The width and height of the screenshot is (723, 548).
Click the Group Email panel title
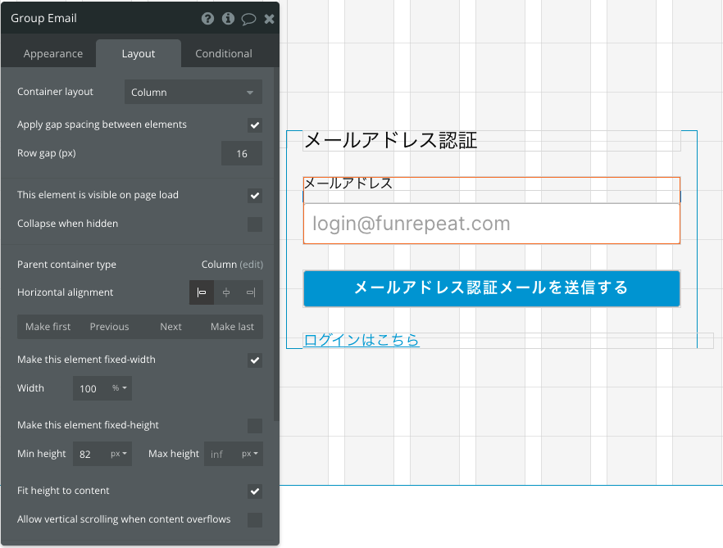pos(43,19)
